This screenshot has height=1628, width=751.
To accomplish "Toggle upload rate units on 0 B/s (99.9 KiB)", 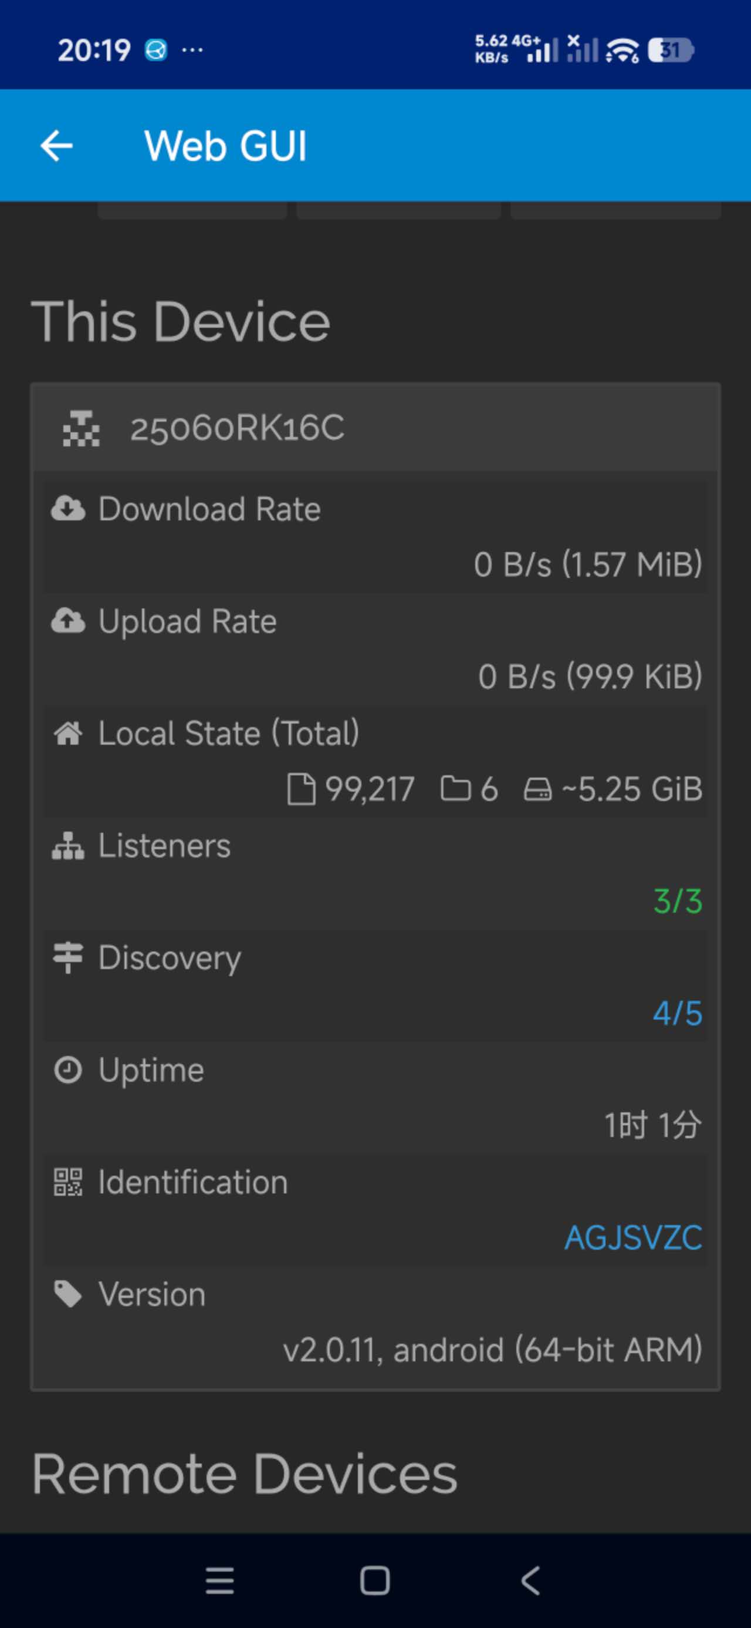I will pyautogui.click(x=590, y=676).
